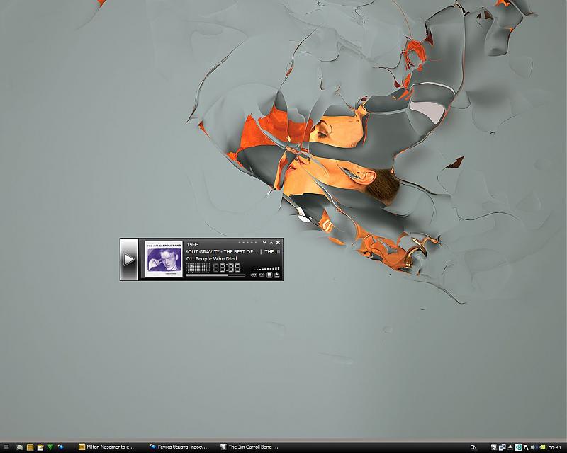
Task: Click the player's up-chevron button
Action: (271, 243)
